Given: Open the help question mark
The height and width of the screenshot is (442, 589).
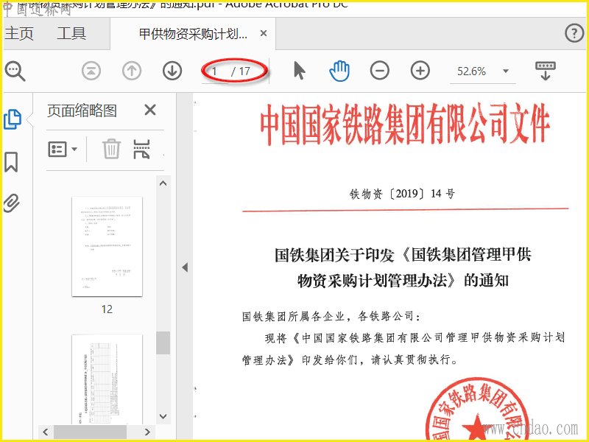Looking at the screenshot, I should click(x=574, y=33).
